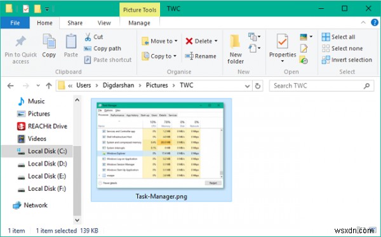381x237 pixels.
Task: Go up one folder level arrow
Action: [x=49, y=86]
